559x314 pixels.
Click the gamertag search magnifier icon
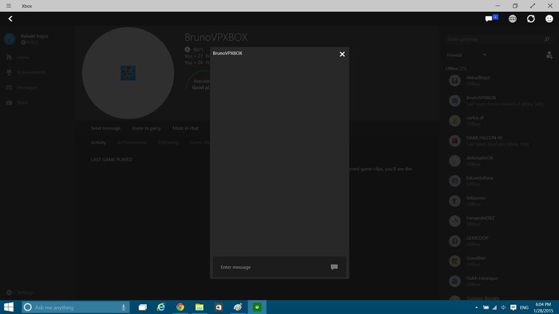547,39
